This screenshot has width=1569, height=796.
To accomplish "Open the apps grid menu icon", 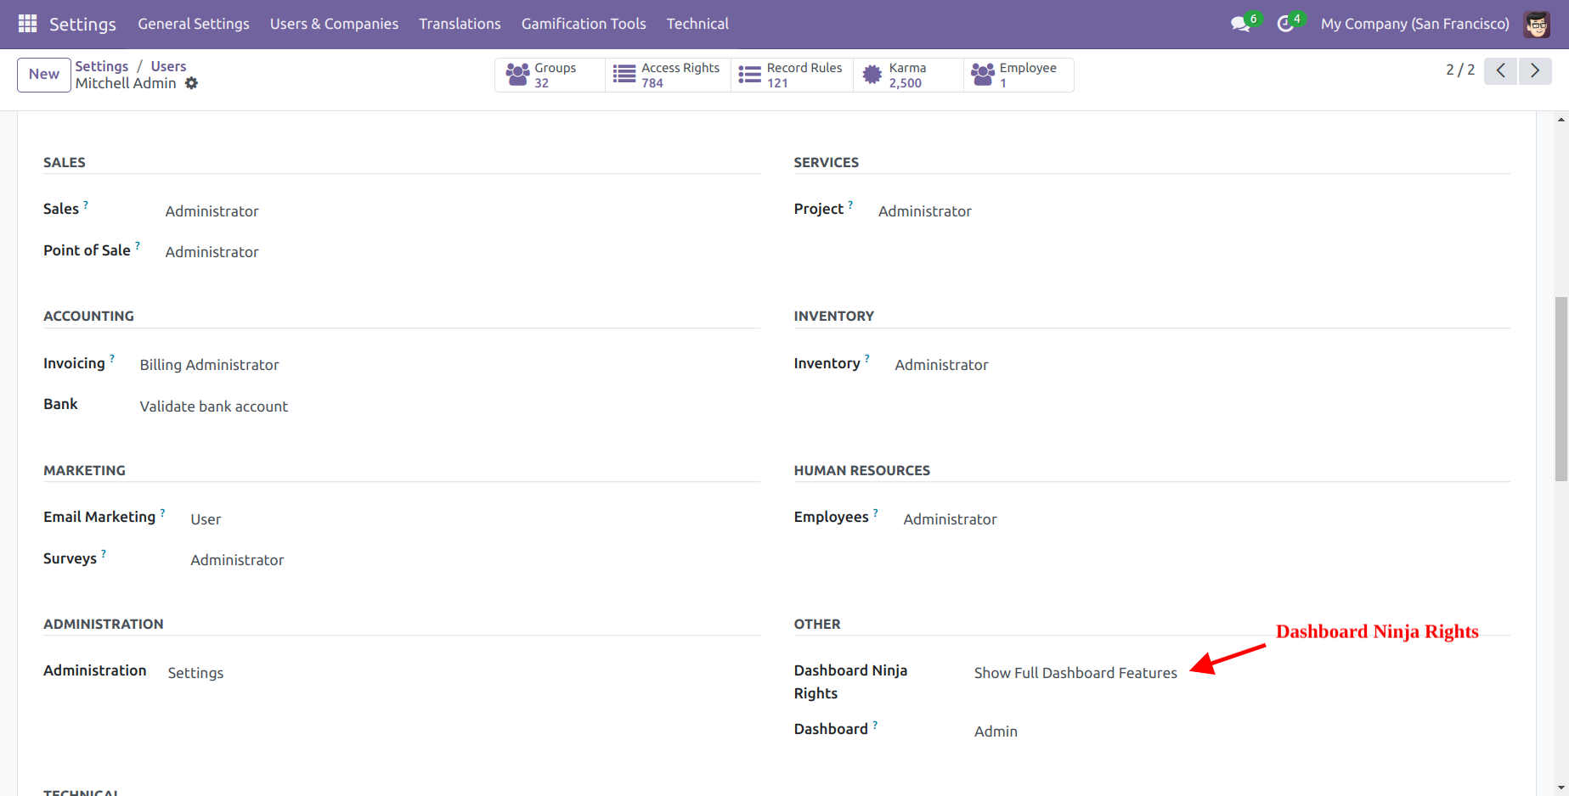I will click(27, 24).
